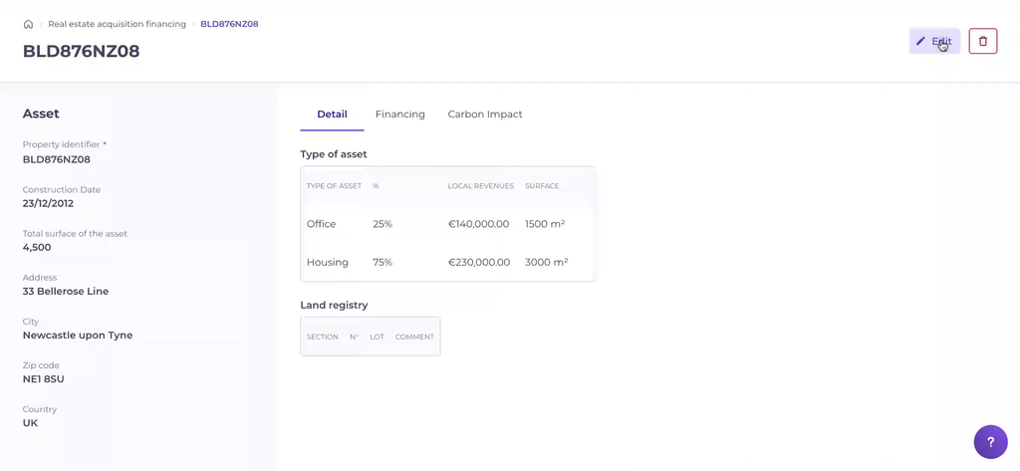1020x471 pixels.
Task: Open Real estate acquisition financing breadcrumb
Action: [x=117, y=24]
